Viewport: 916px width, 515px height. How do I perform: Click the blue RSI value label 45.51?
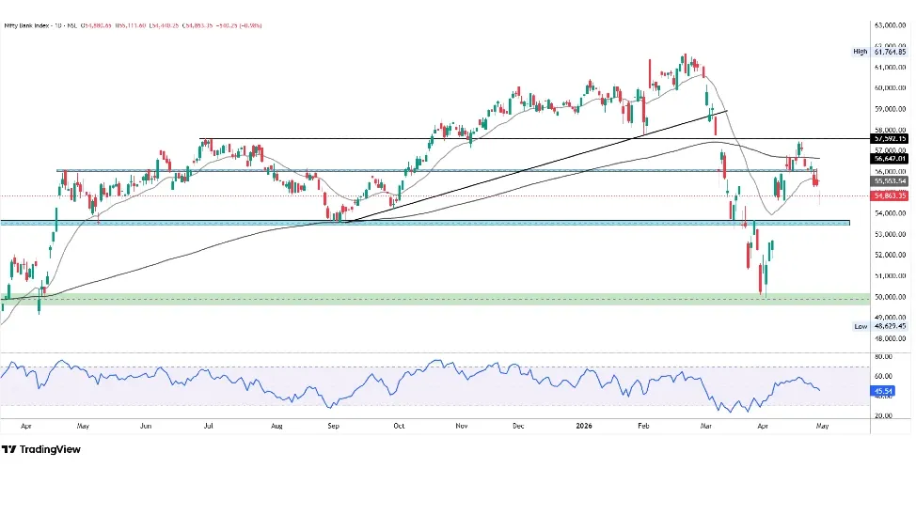click(x=883, y=391)
